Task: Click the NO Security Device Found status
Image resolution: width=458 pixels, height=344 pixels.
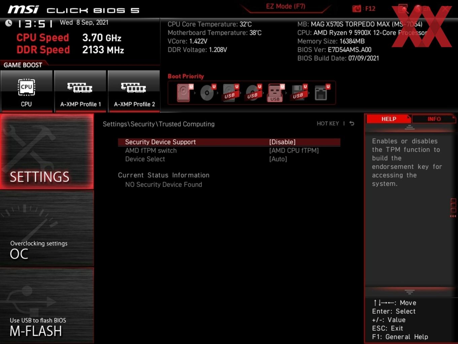Action: pos(164,184)
